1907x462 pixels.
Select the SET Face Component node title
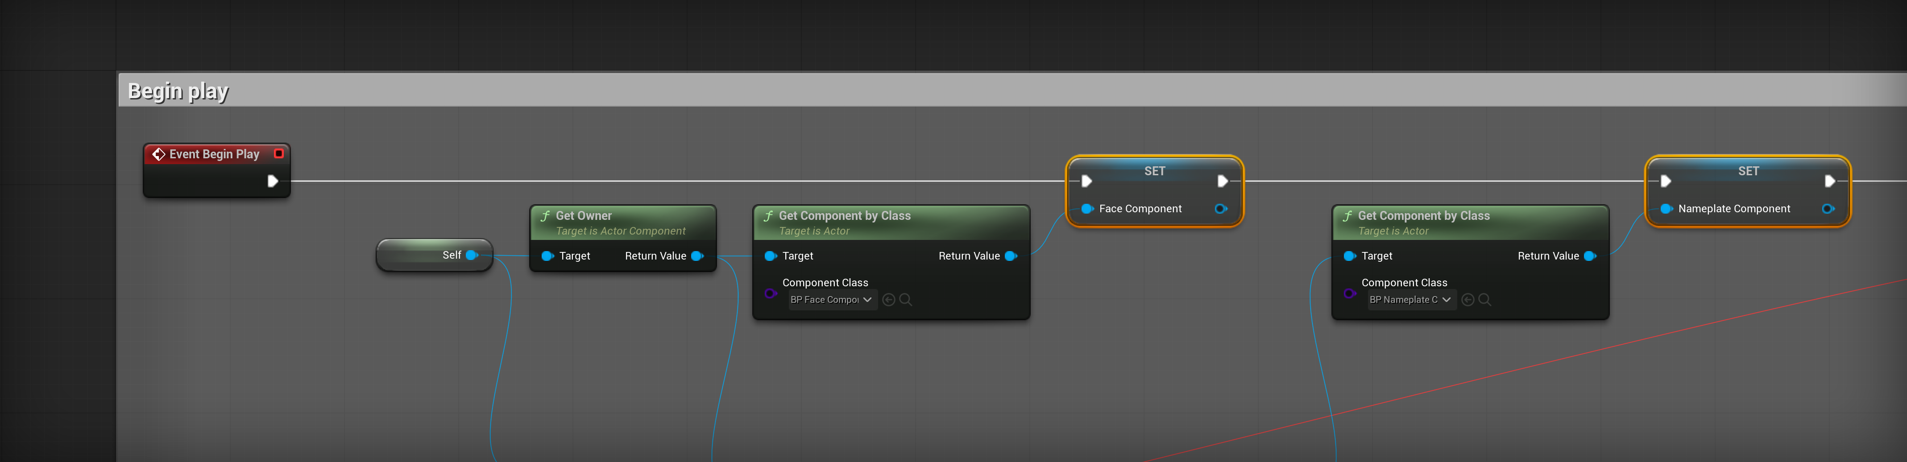tap(1155, 171)
